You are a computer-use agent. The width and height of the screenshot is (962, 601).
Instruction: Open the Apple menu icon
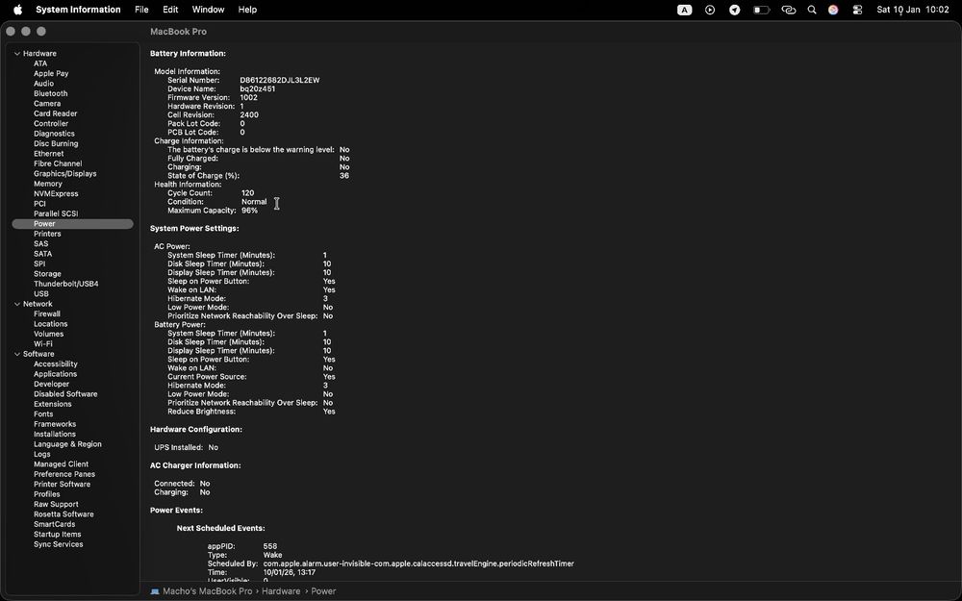pos(17,10)
